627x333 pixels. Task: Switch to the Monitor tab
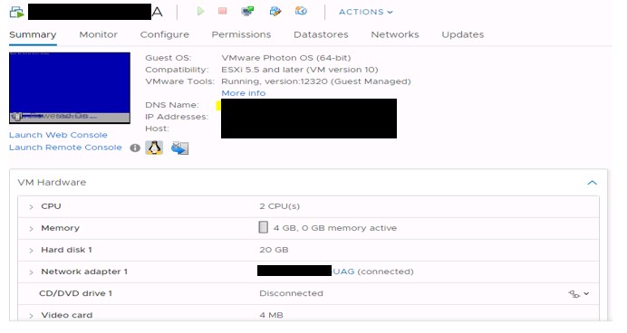click(x=99, y=34)
